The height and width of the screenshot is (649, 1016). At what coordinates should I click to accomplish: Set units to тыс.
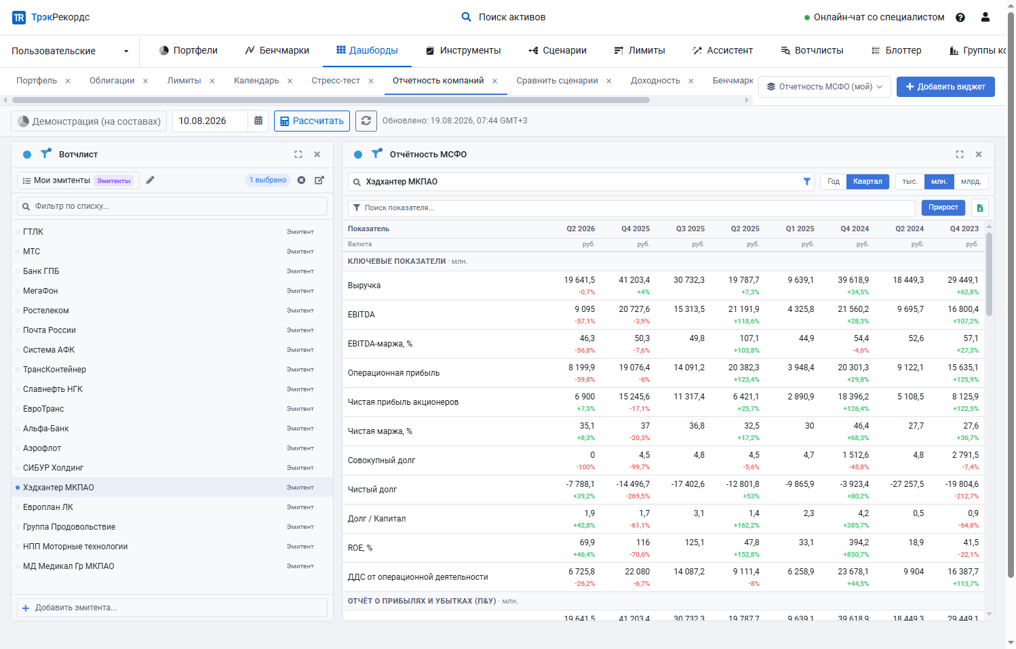coord(910,182)
